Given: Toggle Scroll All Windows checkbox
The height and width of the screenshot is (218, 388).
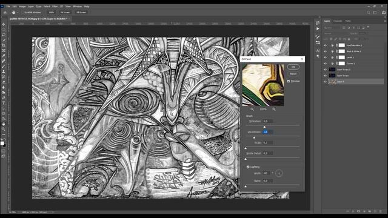Looking at the screenshot, I should [x=22, y=12].
